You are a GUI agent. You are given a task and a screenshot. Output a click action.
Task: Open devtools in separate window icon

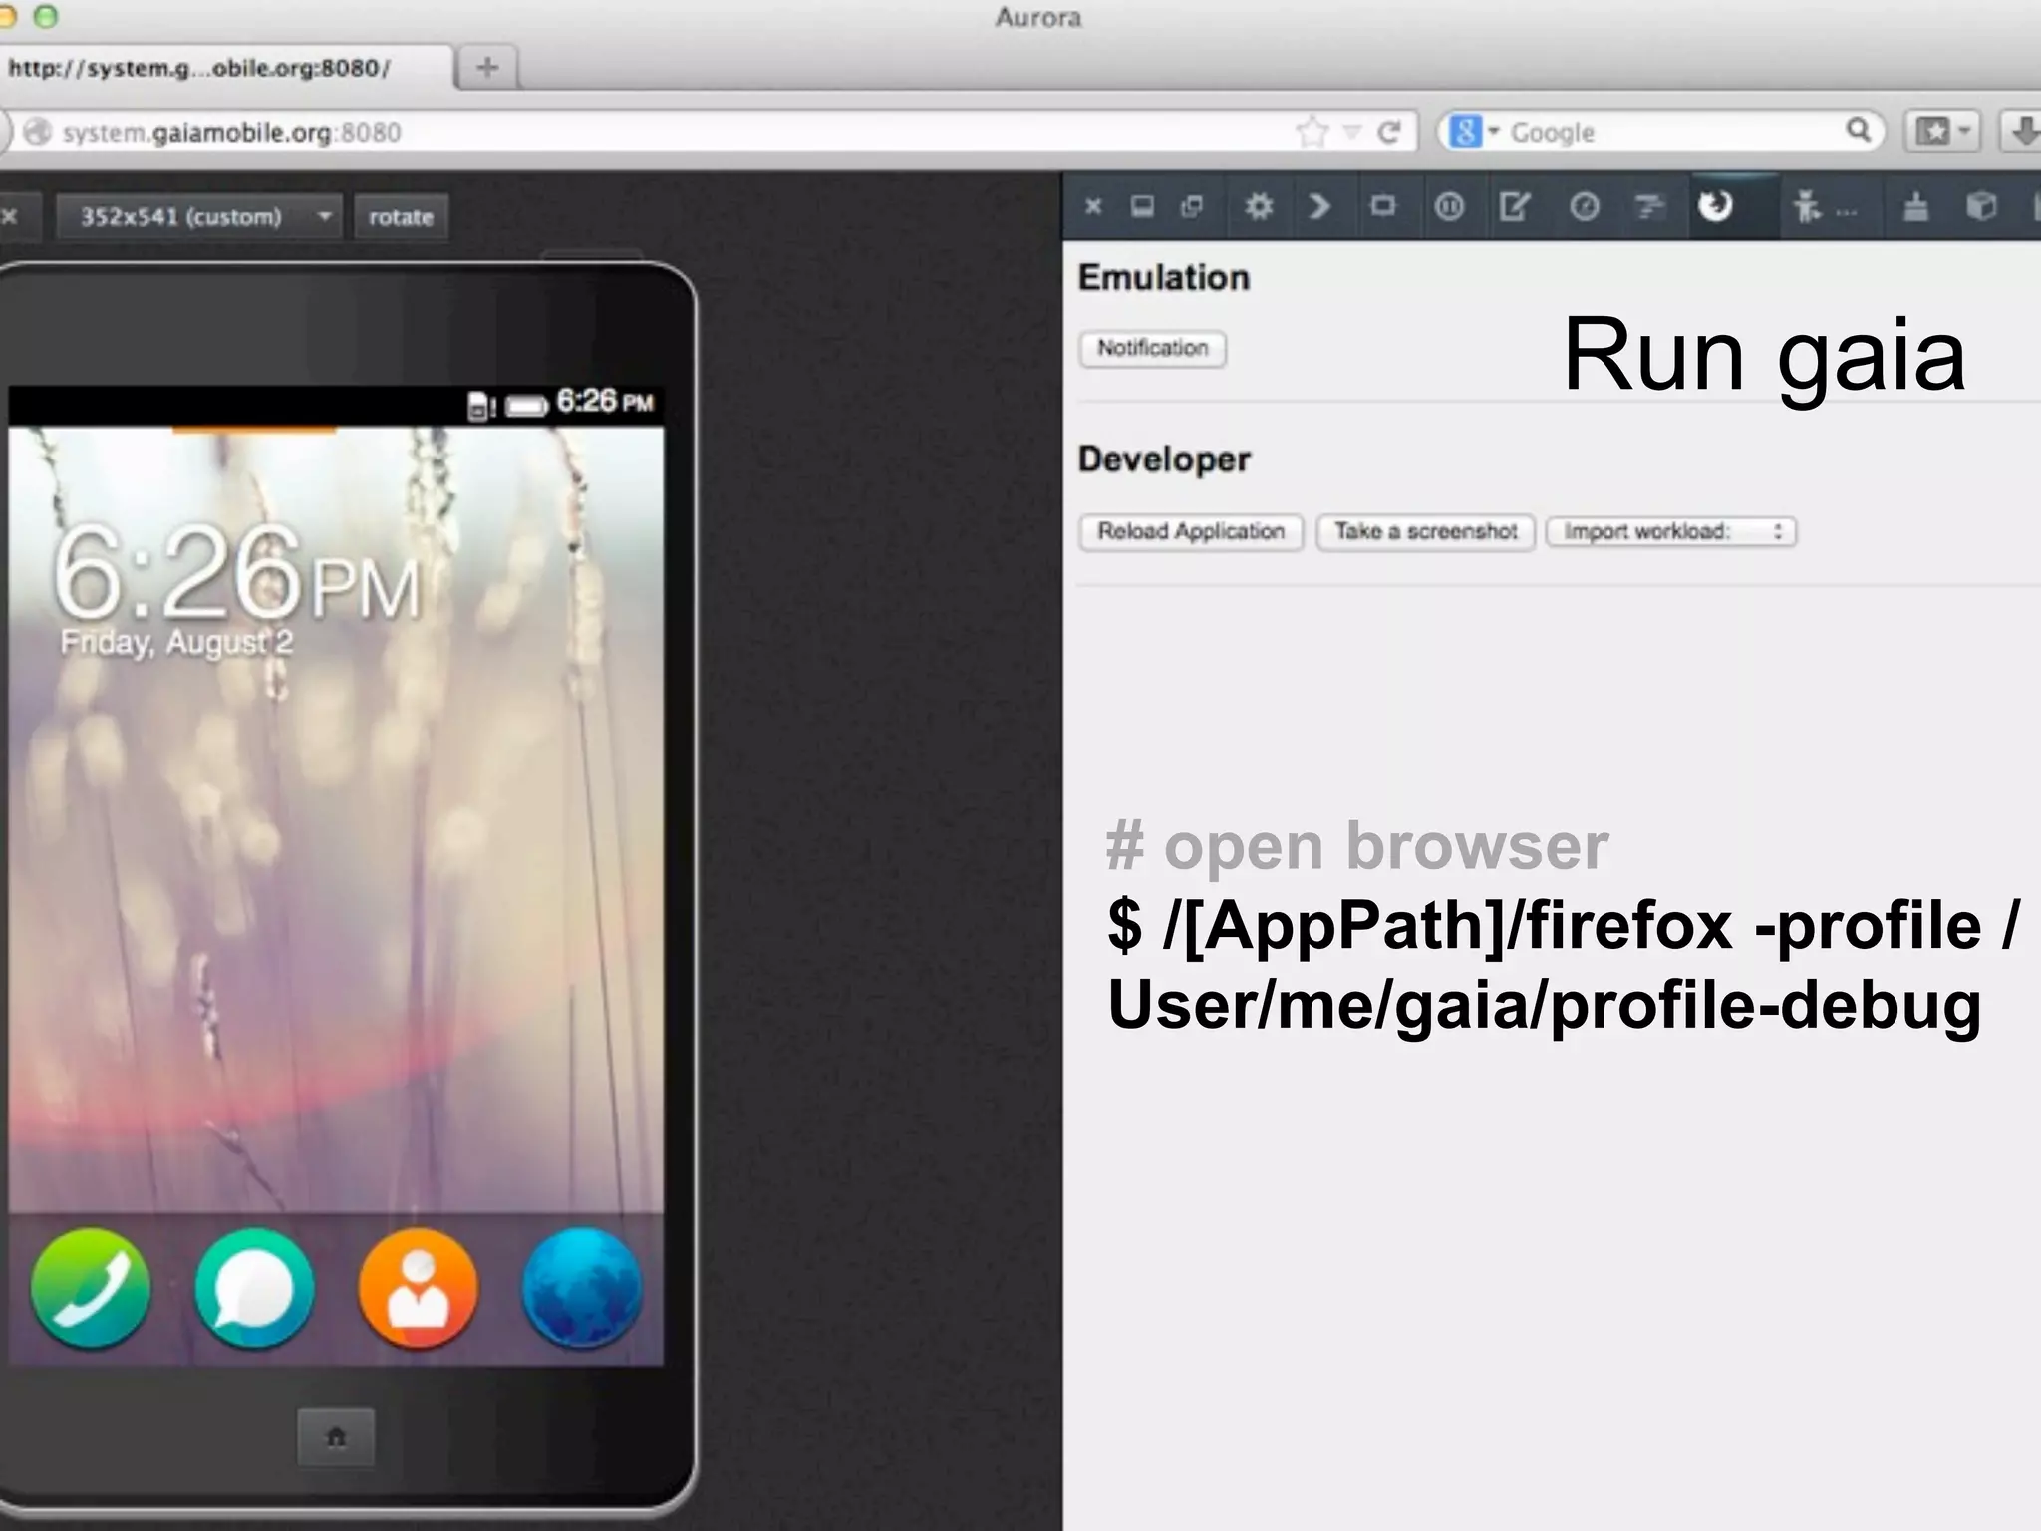pyautogui.click(x=1192, y=207)
